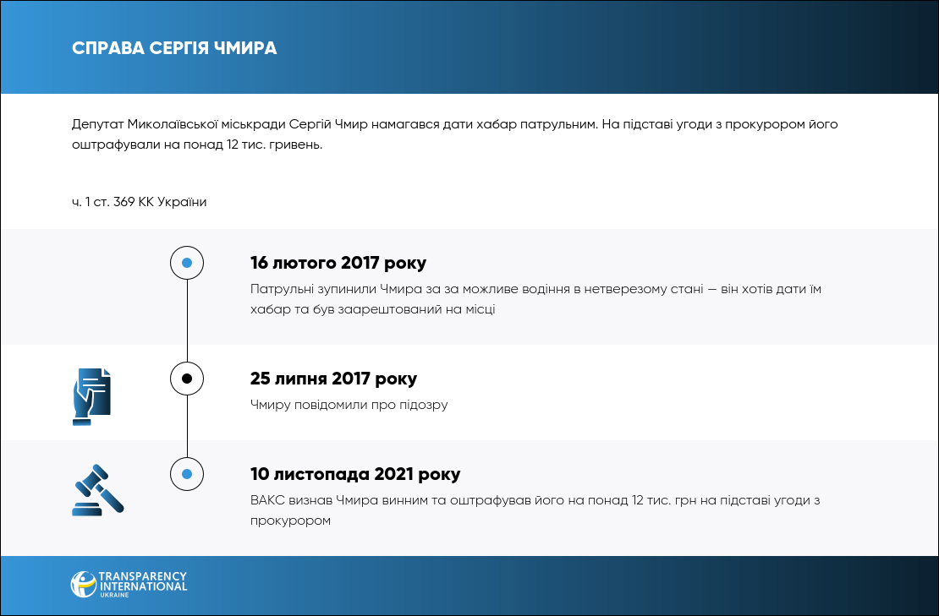Click timeline line between second and third dots
Image resolution: width=939 pixels, height=616 pixels.
(187, 427)
